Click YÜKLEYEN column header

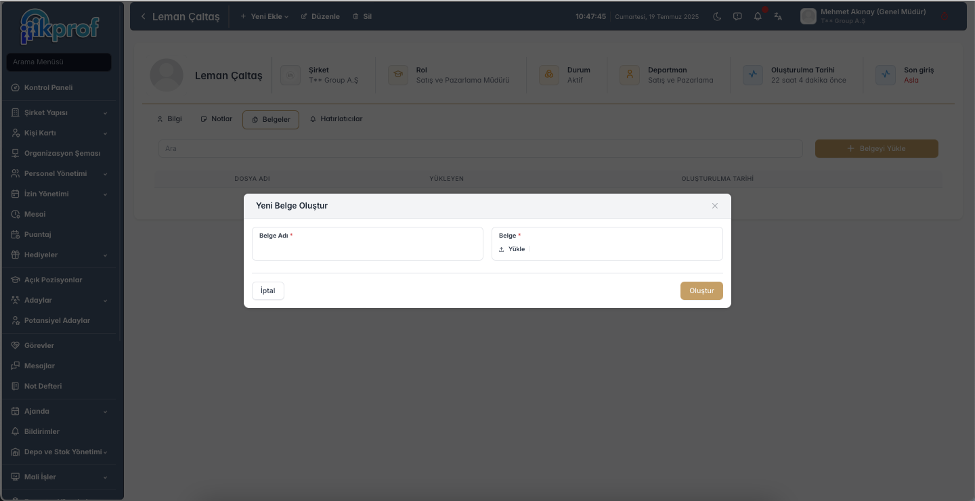447,179
